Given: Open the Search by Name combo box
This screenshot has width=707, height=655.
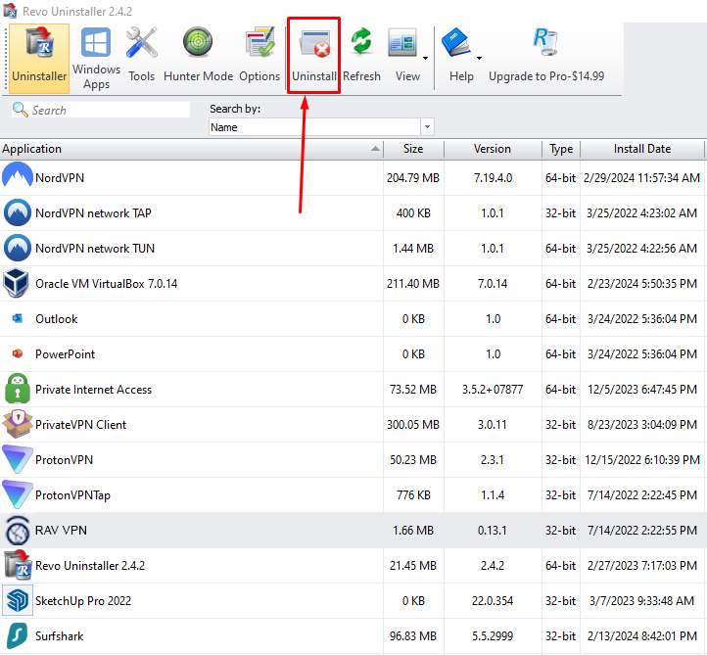Looking at the screenshot, I should point(321,127).
